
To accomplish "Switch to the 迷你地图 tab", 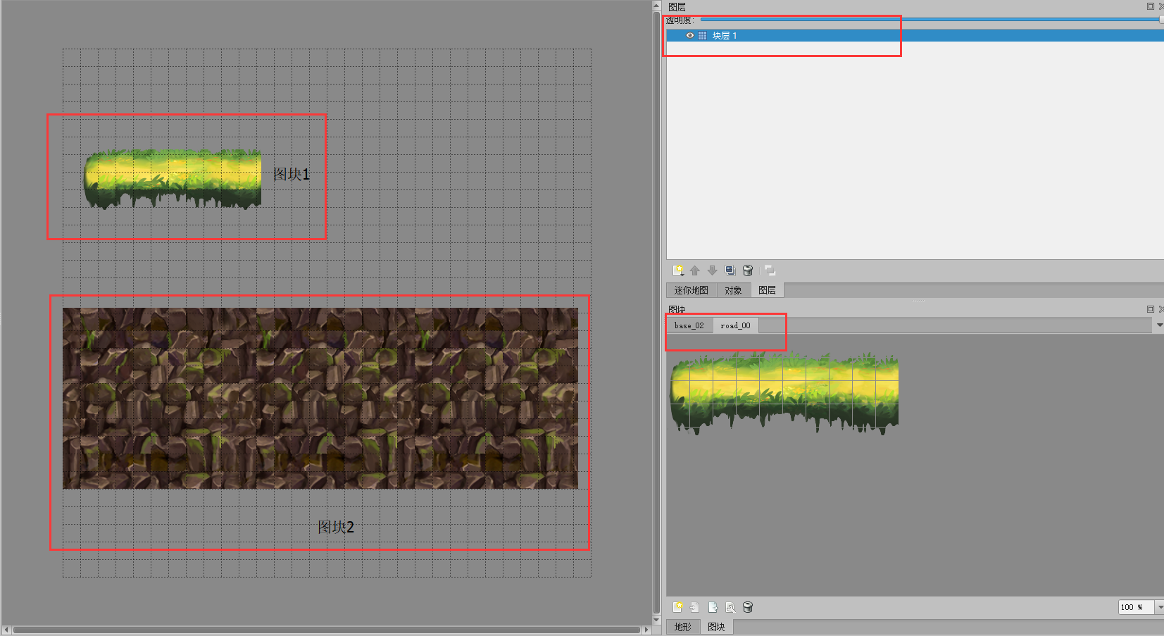I will (x=691, y=290).
